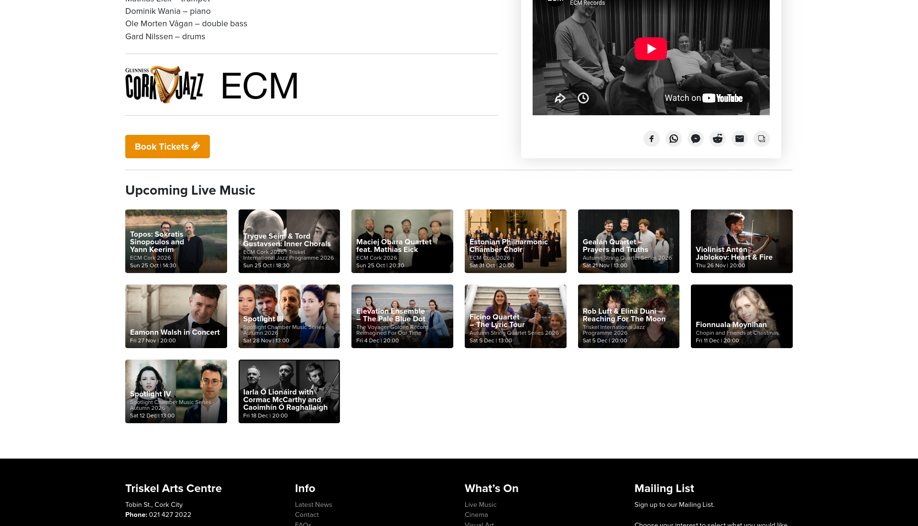Click the YouTube share arrow icon

560,98
